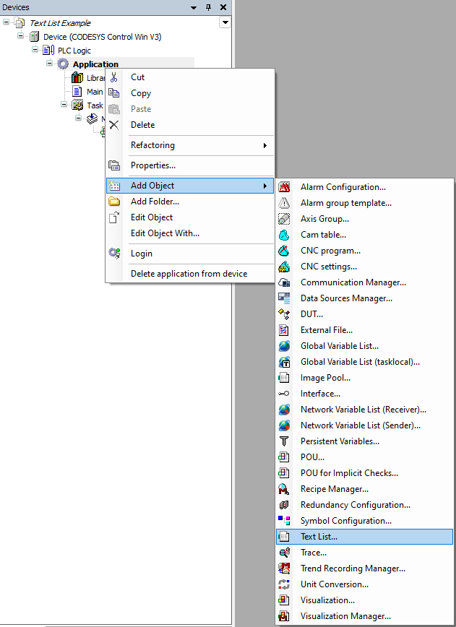Click the Axis Group icon
This screenshot has width=456, height=627.
pos(284,219)
